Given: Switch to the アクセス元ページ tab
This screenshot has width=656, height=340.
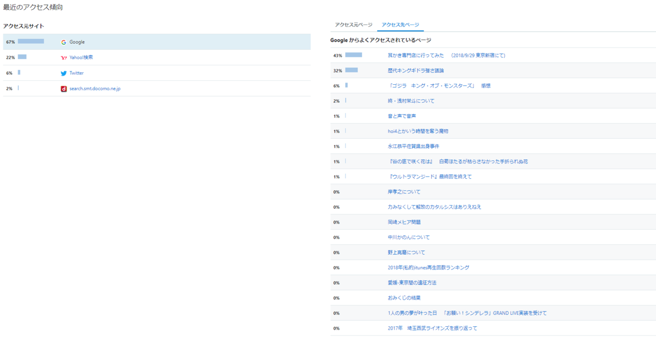Looking at the screenshot, I should click(353, 25).
